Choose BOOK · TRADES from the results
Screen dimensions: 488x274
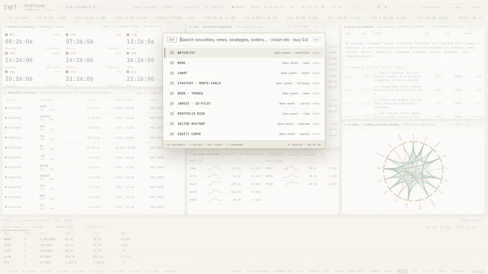tap(244, 93)
